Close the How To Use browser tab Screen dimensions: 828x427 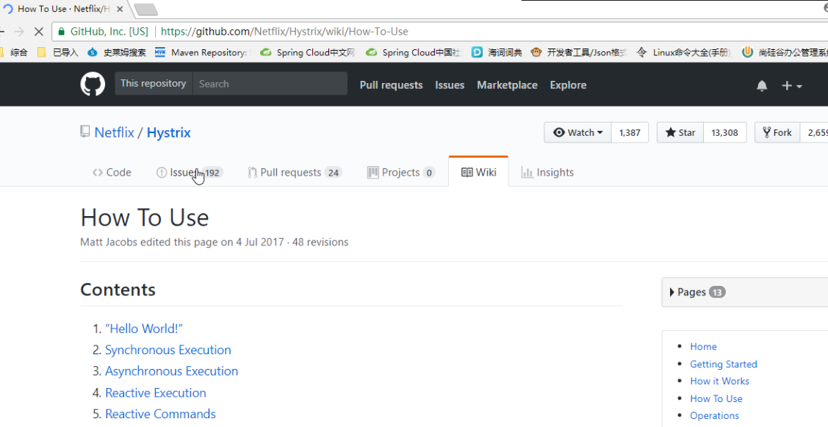120,9
